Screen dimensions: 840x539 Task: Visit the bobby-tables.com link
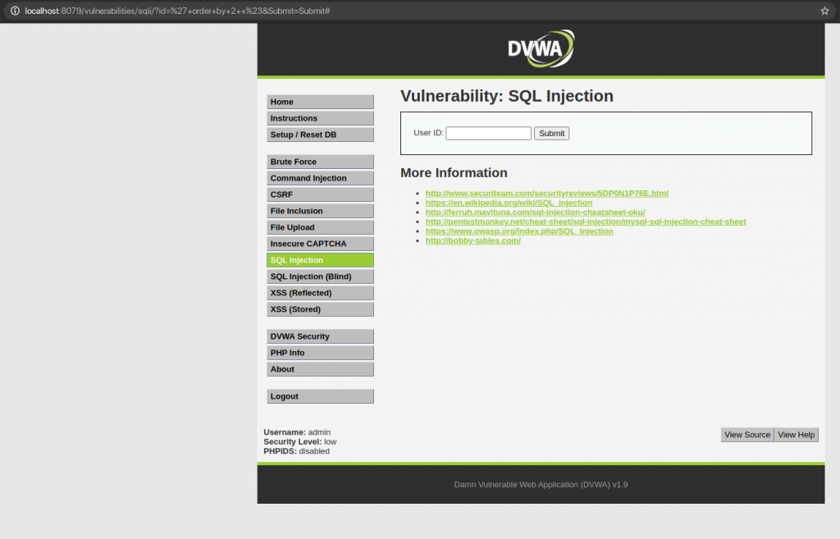pyautogui.click(x=473, y=240)
